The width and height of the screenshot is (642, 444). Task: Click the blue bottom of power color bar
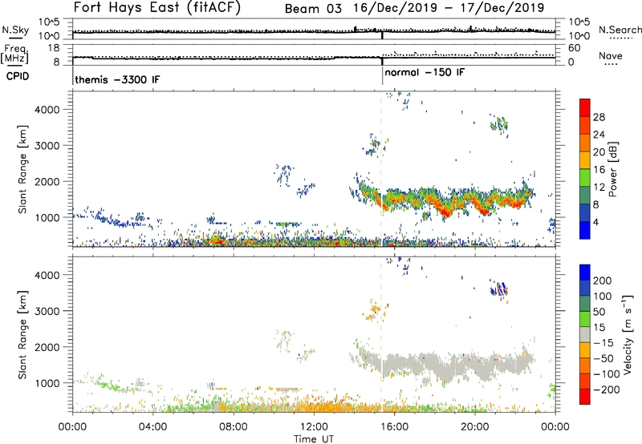click(x=585, y=231)
